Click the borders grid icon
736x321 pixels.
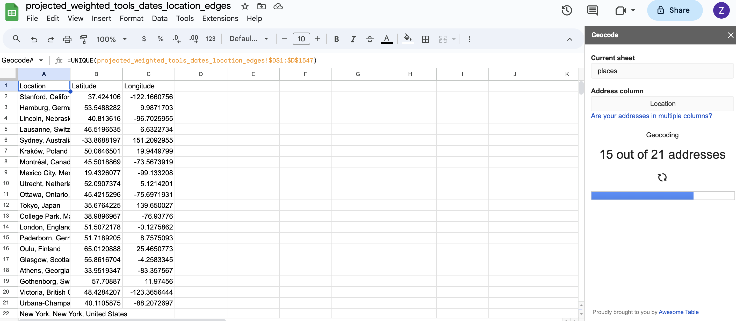click(x=425, y=39)
